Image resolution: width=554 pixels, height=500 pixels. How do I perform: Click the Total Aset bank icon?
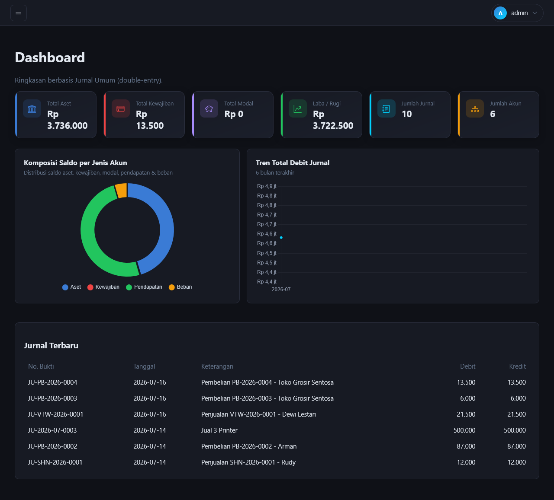coord(32,109)
